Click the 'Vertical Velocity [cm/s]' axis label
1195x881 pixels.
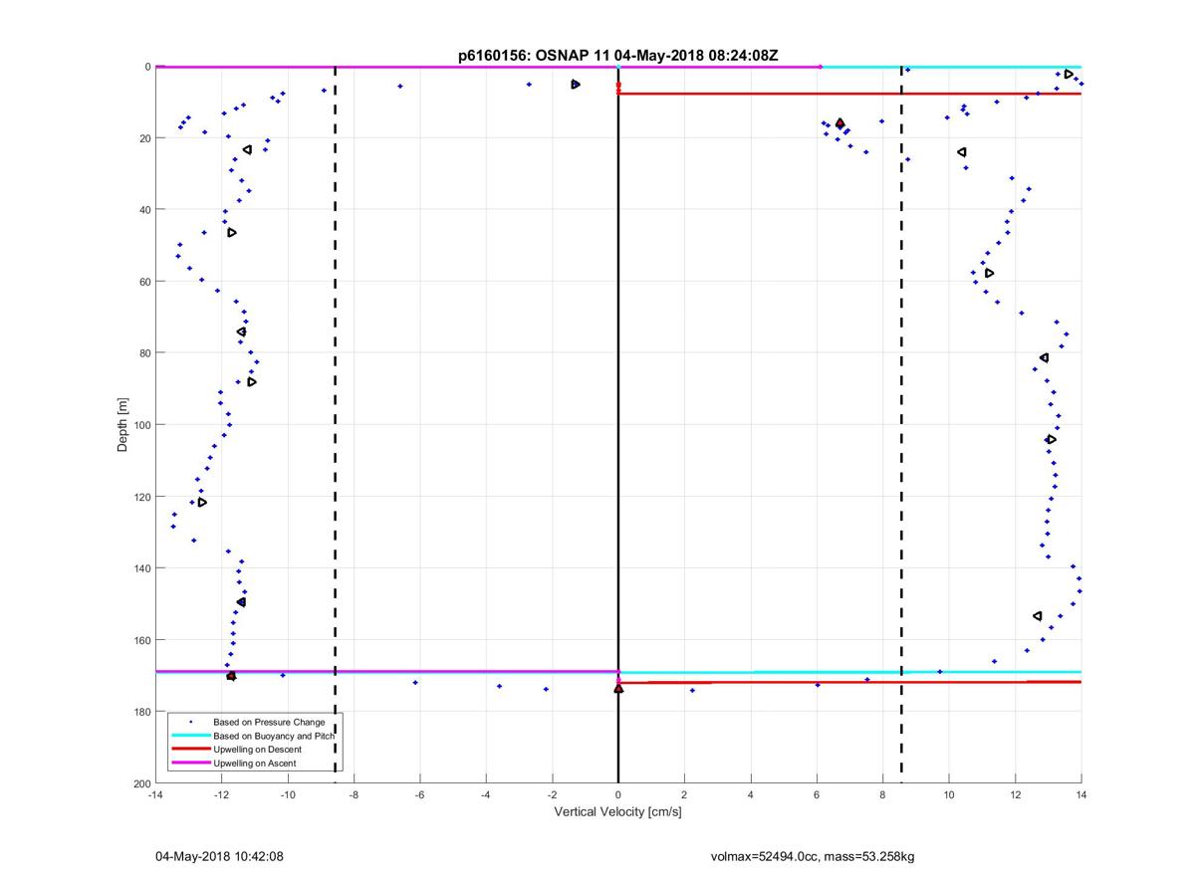pos(617,812)
